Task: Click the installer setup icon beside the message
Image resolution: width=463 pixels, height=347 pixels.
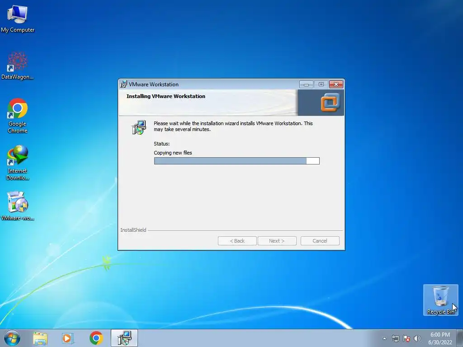Action: (139, 127)
